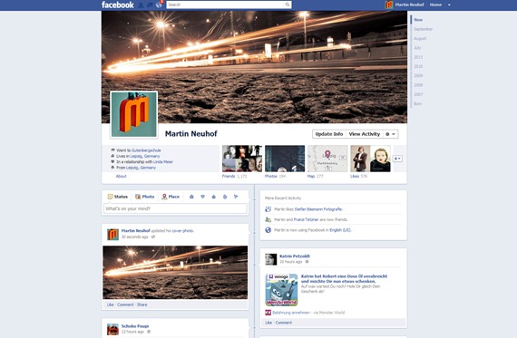Jump to Born on the timeline
Screen dimensions: 517x338
coord(418,104)
